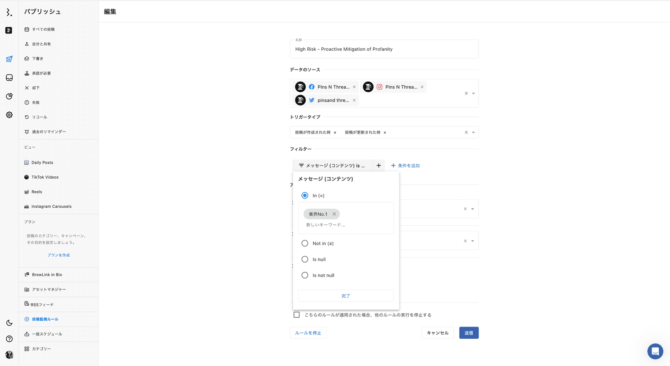Open the analytics pie chart icon
Viewport: 670px width, 366px height.
click(9, 96)
